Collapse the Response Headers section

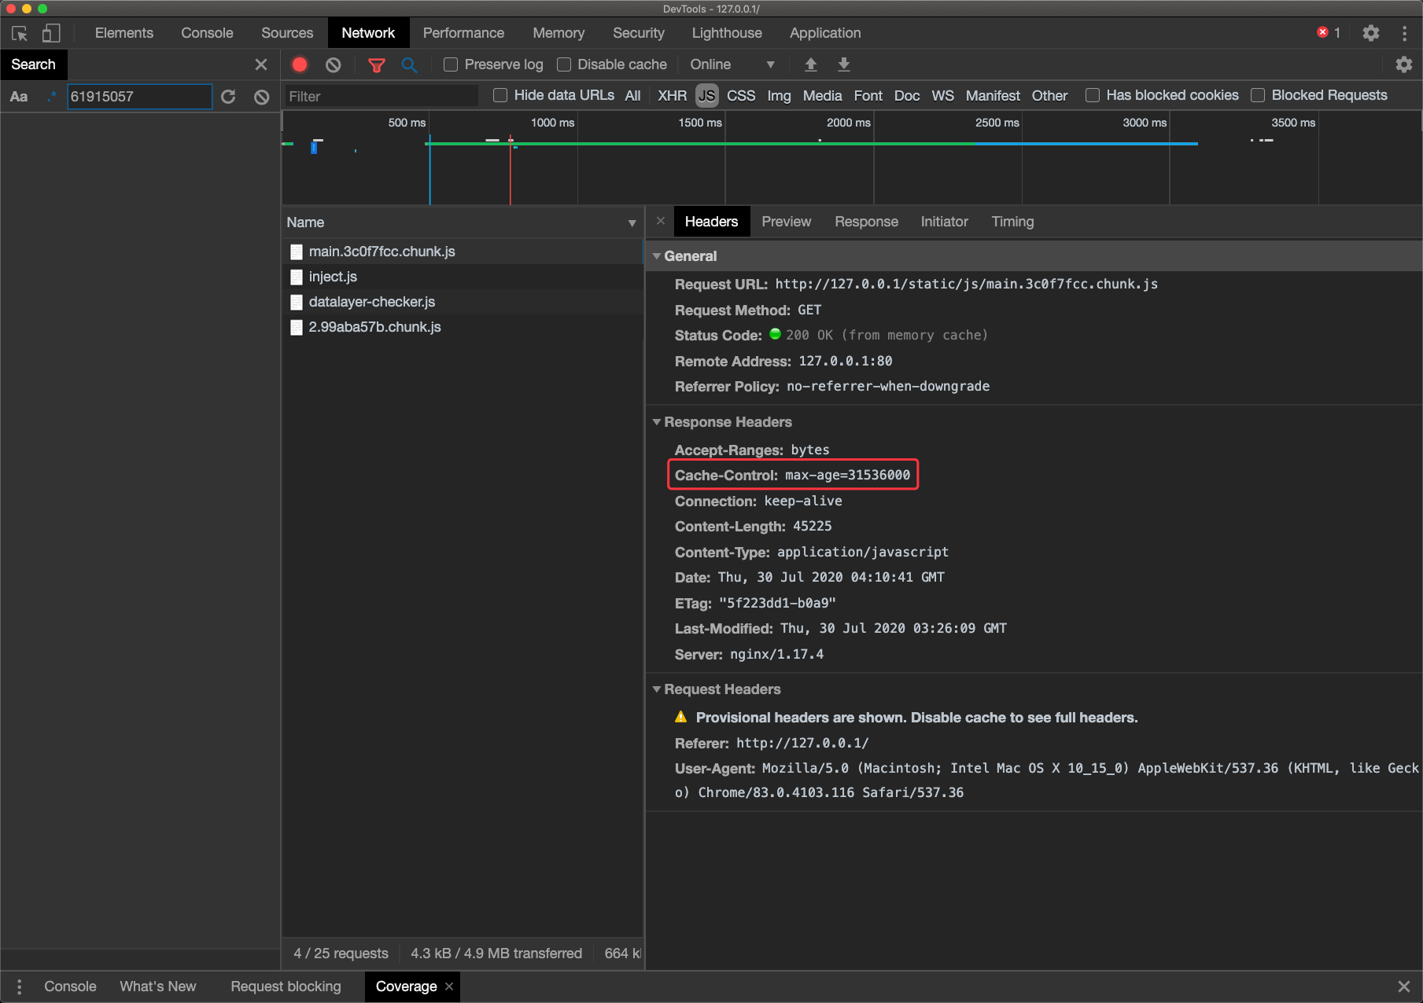click(658, 422)
